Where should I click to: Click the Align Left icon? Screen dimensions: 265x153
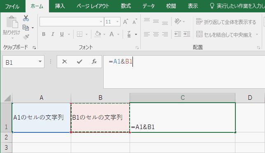(147, 34)
